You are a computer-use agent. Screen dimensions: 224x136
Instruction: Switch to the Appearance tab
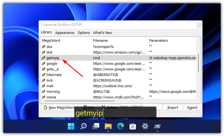(65, 33)
